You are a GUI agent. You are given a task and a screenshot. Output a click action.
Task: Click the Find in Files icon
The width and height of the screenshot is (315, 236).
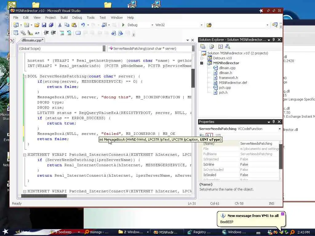(209, 25)
